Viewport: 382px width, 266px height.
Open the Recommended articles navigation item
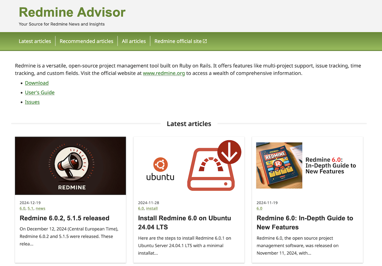86,41
